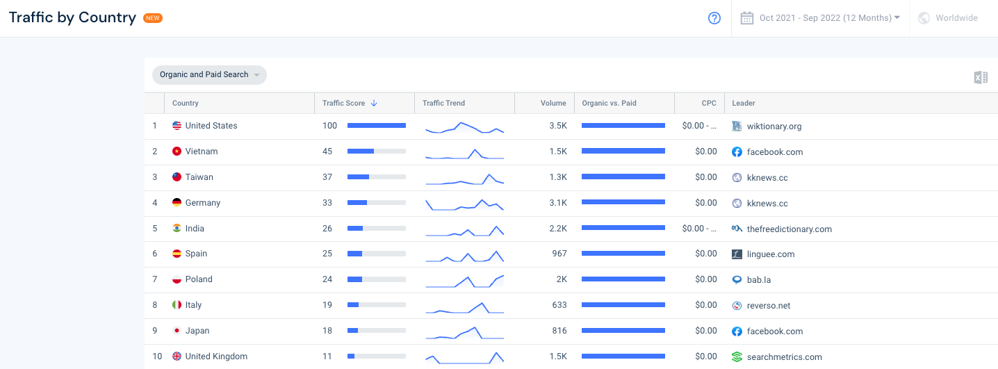Viewport: 998px width, 369px height.
Task: Sort by the CPC column header
Action: [708, 103]
